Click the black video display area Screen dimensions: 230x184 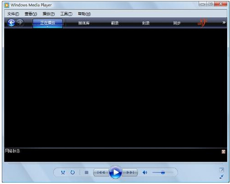[x=116, y=88]
